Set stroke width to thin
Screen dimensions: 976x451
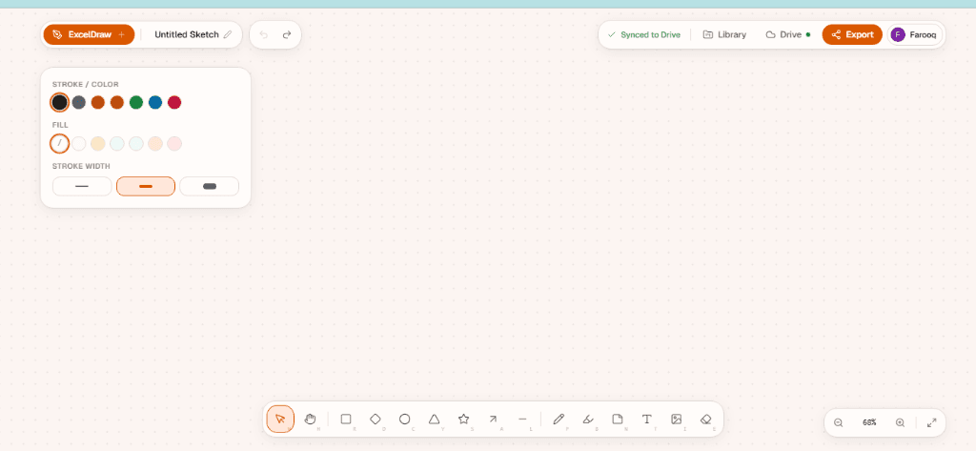tap(82, 186)
